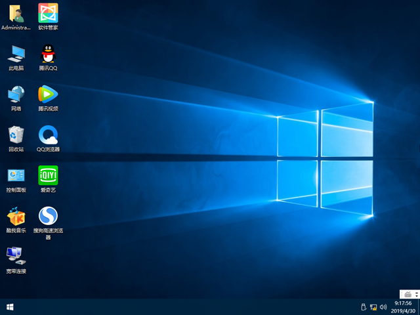Select the 腾讯QQ penguin icon
Screen dimensions: 420x315
[x=48, y=53]
